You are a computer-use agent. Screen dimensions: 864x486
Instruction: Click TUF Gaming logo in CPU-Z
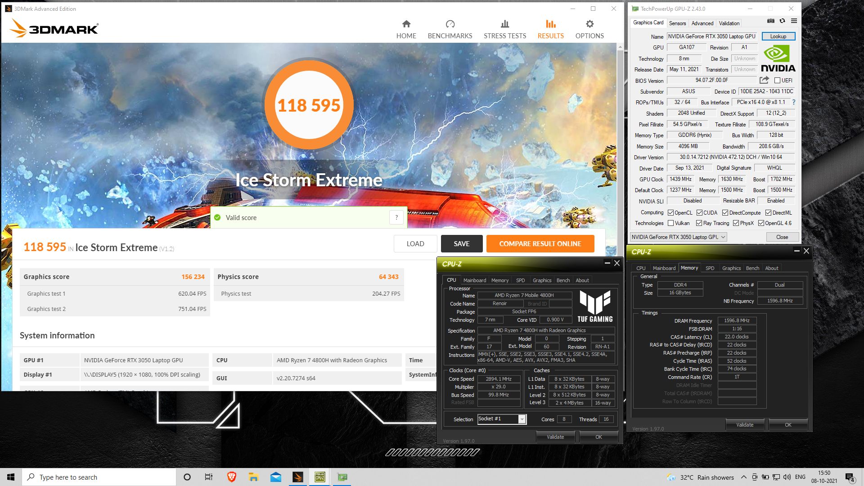pos(595,306)
